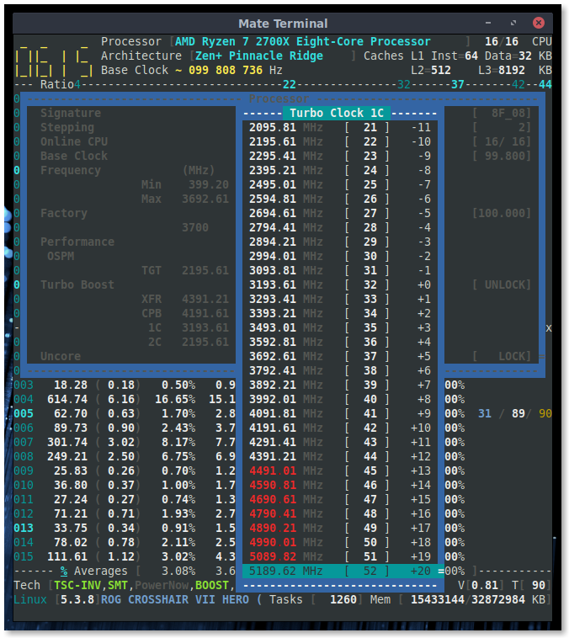Select the red 4690.61 MHz ratio 47 entry

[340, 499]
